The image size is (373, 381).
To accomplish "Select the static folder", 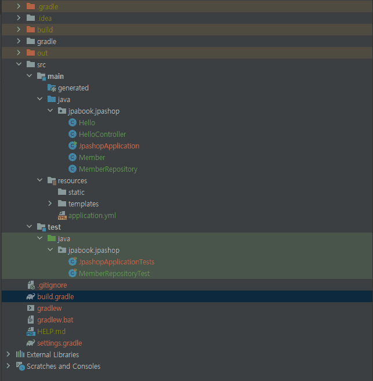I will click(x=76, y=192).
